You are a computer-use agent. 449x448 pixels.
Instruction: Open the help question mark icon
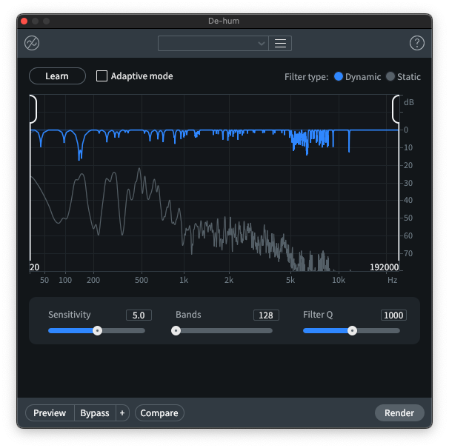[416, 43]
